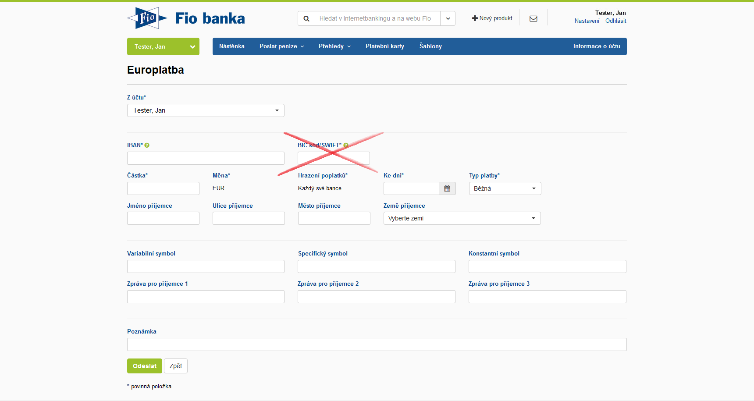This screenshot has height=401, width=754.
Task: Click into the Variabilní symbol field
Action: (206, 266)
